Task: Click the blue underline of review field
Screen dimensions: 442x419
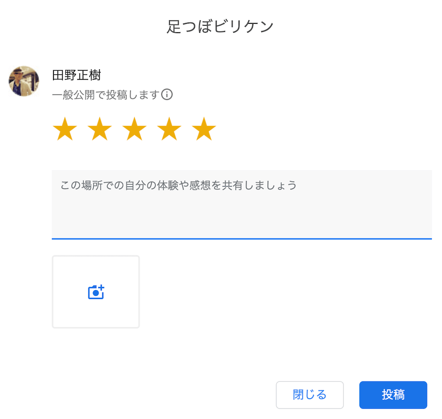Action: 242,239
